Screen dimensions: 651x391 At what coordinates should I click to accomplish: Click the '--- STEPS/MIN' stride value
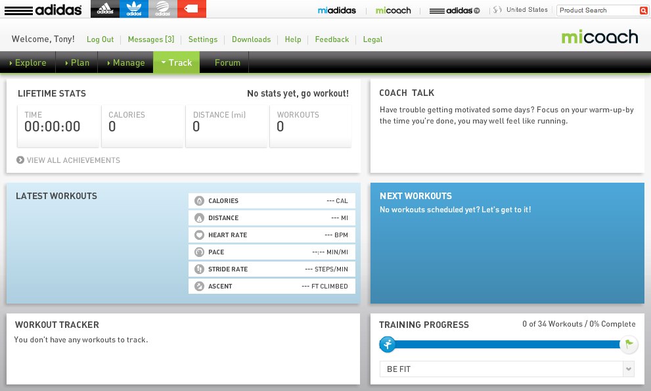[x=326, y=269]
